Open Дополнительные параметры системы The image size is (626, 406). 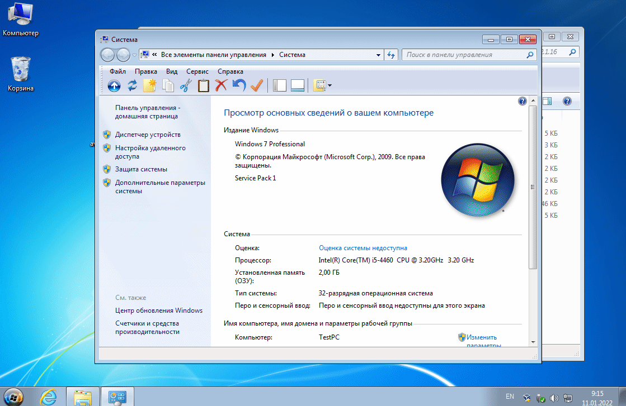coord(160,187)
